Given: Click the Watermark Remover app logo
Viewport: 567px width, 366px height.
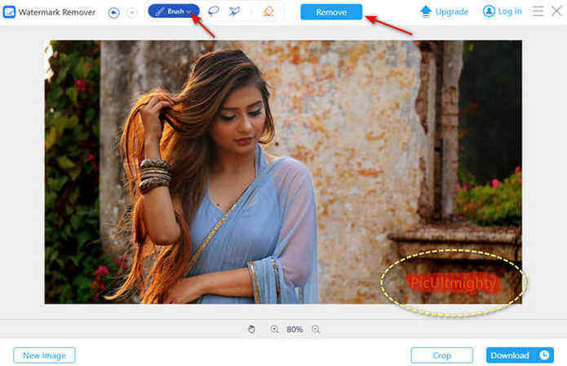Looking at the screenshot, I should pos(9,12).
